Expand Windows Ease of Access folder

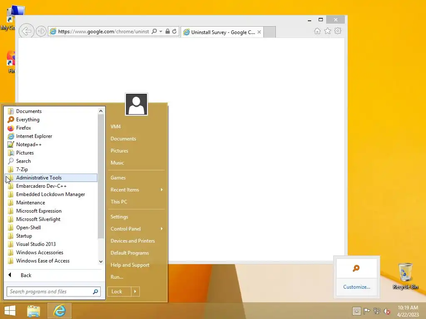point(51,261)
